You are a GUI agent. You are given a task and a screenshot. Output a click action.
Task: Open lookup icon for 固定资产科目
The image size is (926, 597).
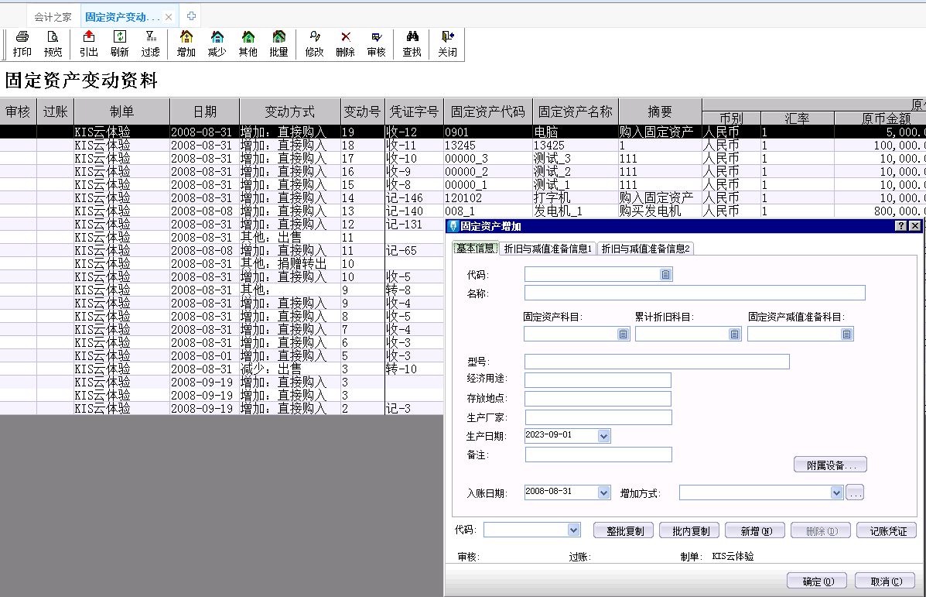coord(623,334)
